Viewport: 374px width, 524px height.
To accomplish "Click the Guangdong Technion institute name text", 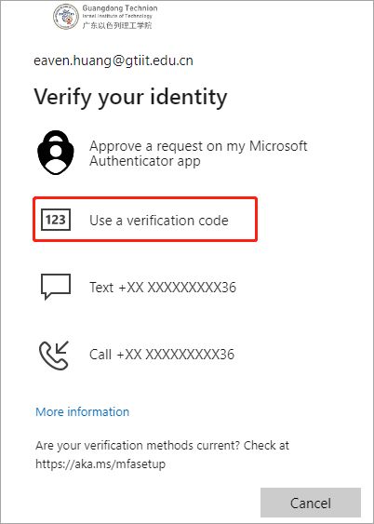I will click(120, 7).
